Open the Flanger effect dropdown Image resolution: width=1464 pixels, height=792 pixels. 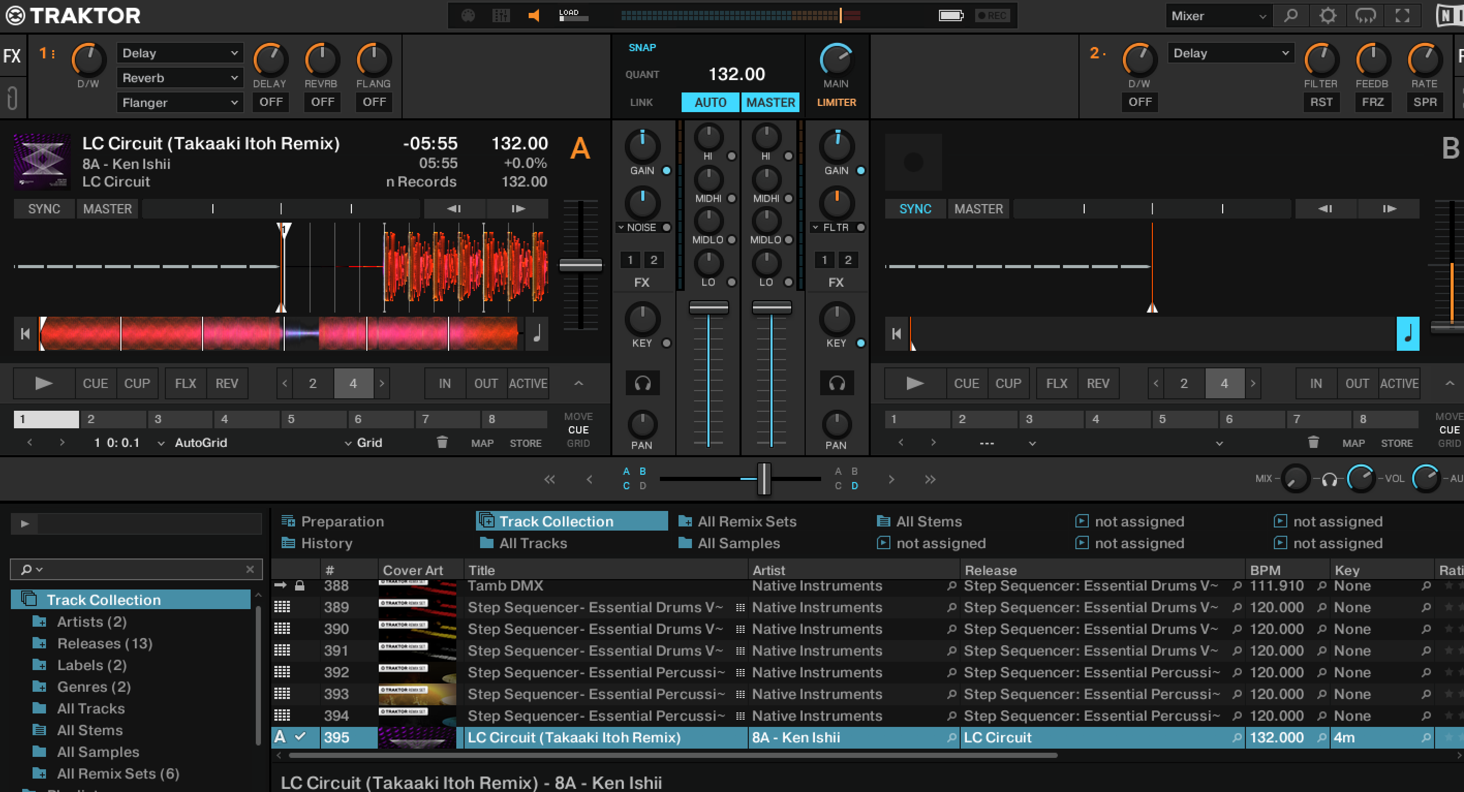(x=180, y=103)
